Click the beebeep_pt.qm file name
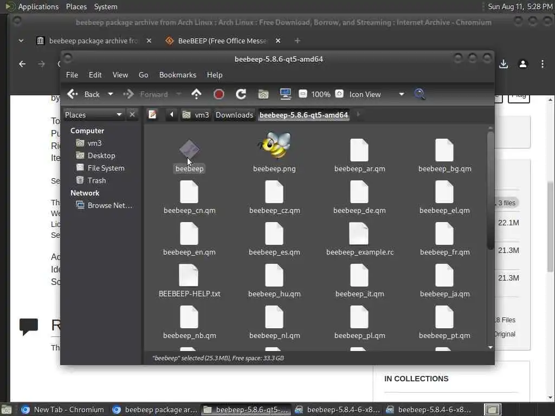 coord(445,336)
